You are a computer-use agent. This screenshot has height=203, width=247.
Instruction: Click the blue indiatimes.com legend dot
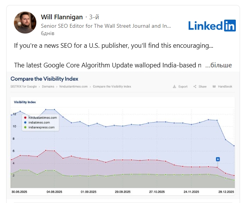[x=25, y=122]
